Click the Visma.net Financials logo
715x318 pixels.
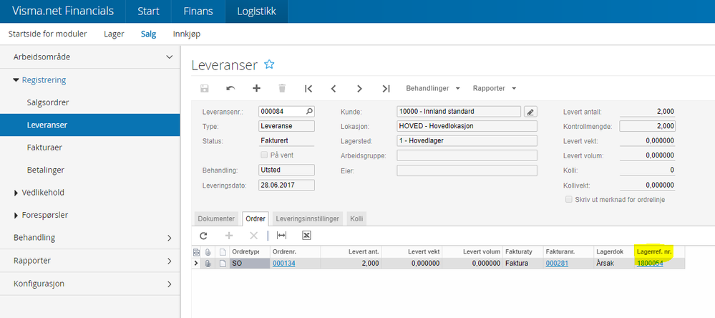pyautogui.click(x=63, y=11)
